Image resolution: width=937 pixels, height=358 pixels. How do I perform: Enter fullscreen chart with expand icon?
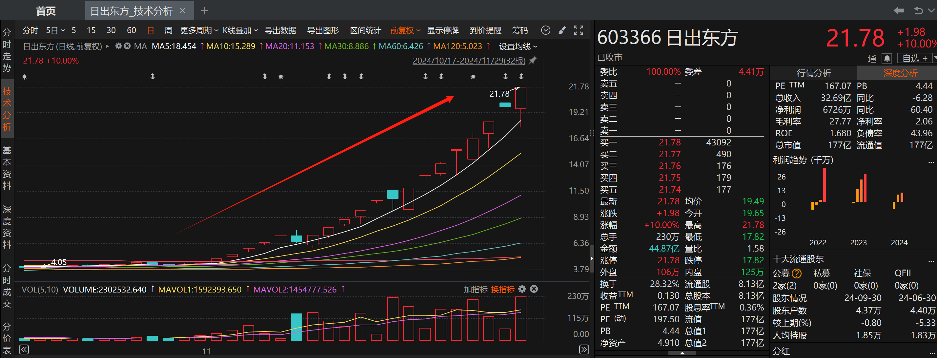[x=578, y=30]
